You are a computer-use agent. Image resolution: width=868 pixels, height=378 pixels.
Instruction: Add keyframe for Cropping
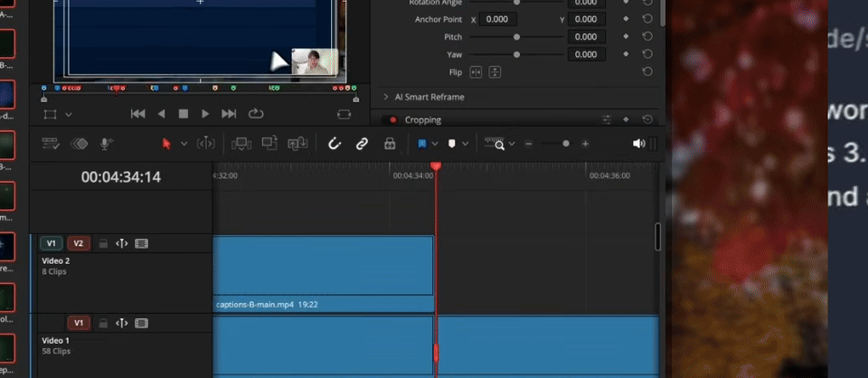pos(626,119)
